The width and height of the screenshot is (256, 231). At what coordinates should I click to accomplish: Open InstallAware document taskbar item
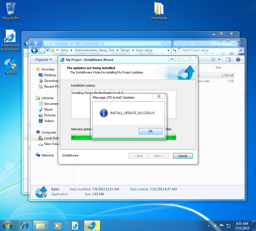tap(75, 226)
